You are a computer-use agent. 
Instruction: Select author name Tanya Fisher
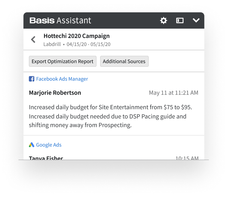(x=46, y=158)
